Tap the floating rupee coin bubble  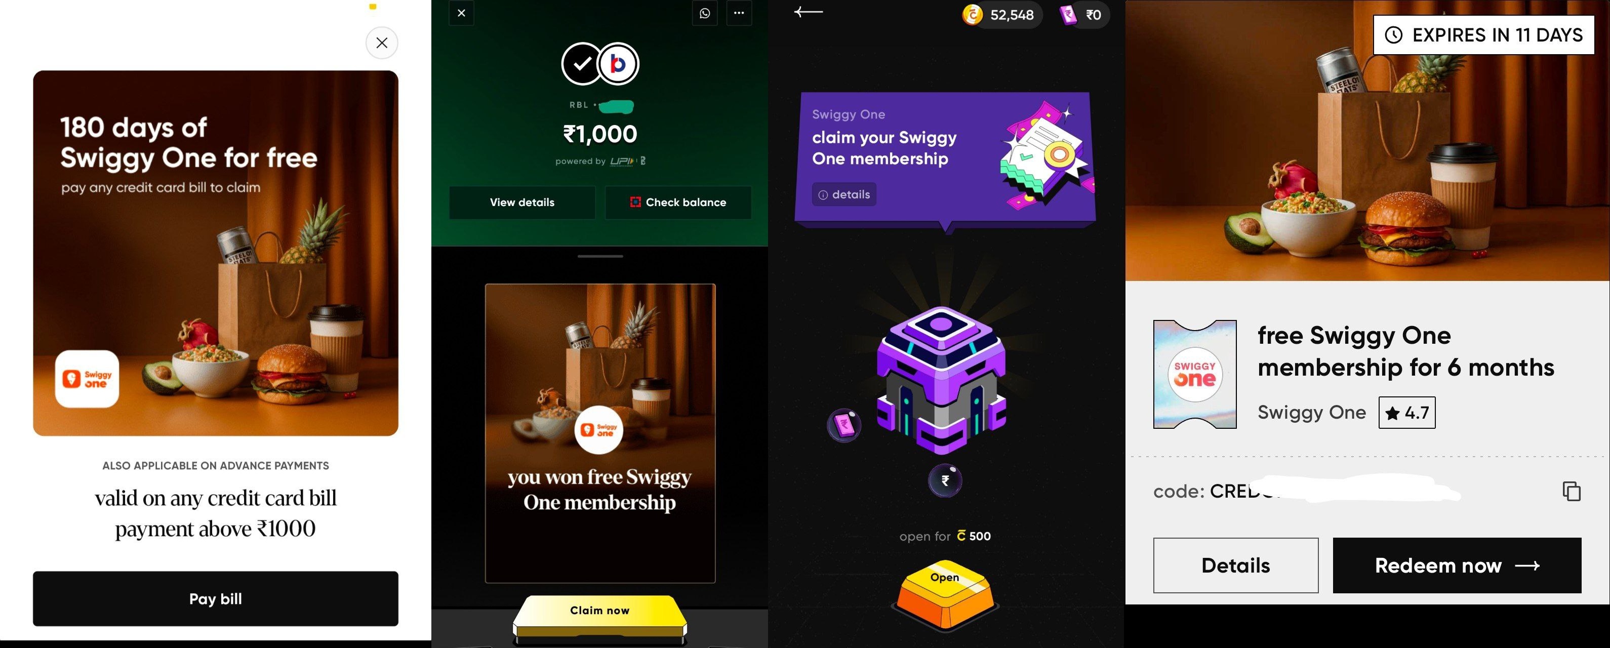945,480
